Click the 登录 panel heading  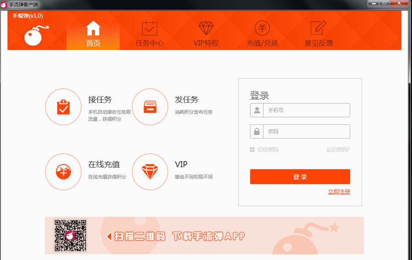click(260, 96)
